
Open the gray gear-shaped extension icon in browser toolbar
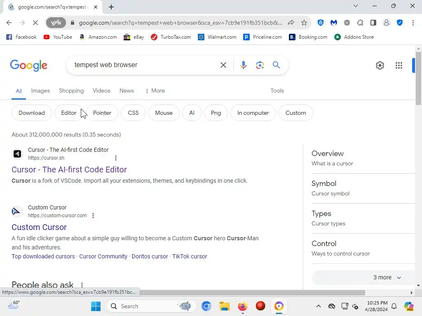[347, 23]
